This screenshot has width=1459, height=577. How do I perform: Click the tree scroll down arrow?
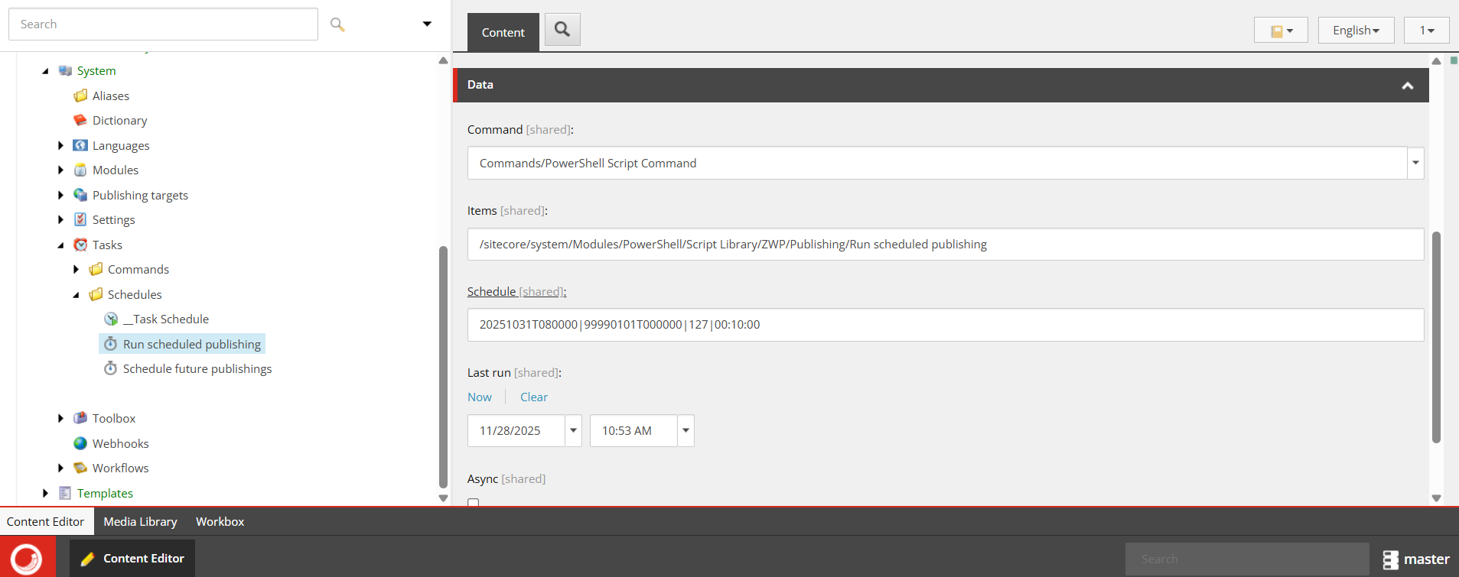(443, 498)
